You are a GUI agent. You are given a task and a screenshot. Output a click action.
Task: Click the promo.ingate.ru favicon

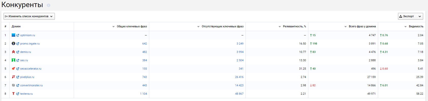click(x=13, y=44)
